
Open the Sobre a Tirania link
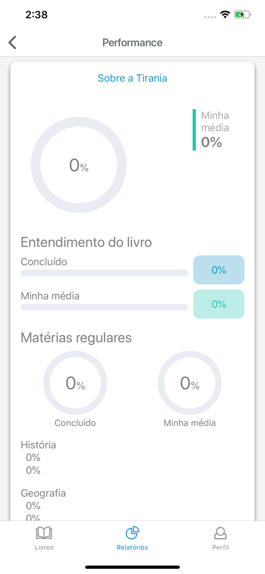coord(132,78)
